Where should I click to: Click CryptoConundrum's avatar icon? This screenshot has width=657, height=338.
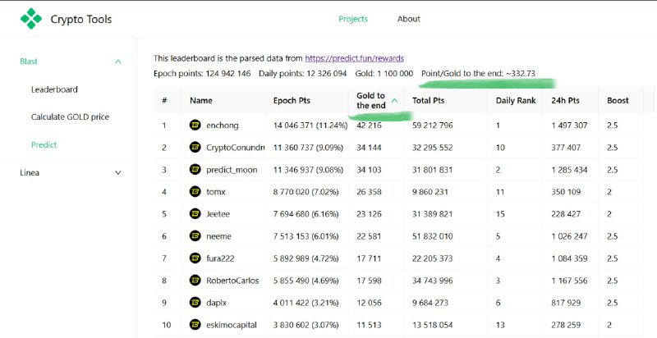coord(195,147)
